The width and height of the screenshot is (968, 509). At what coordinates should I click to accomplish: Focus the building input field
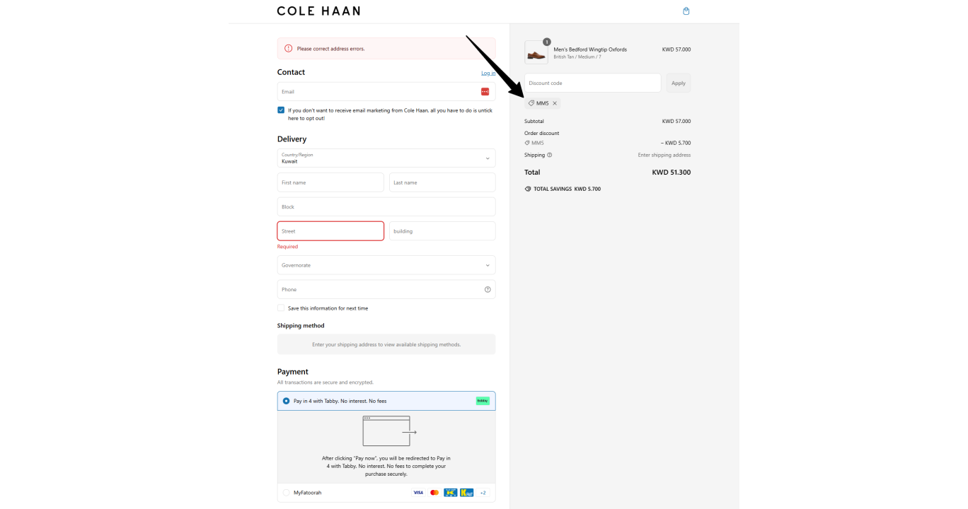442,231
